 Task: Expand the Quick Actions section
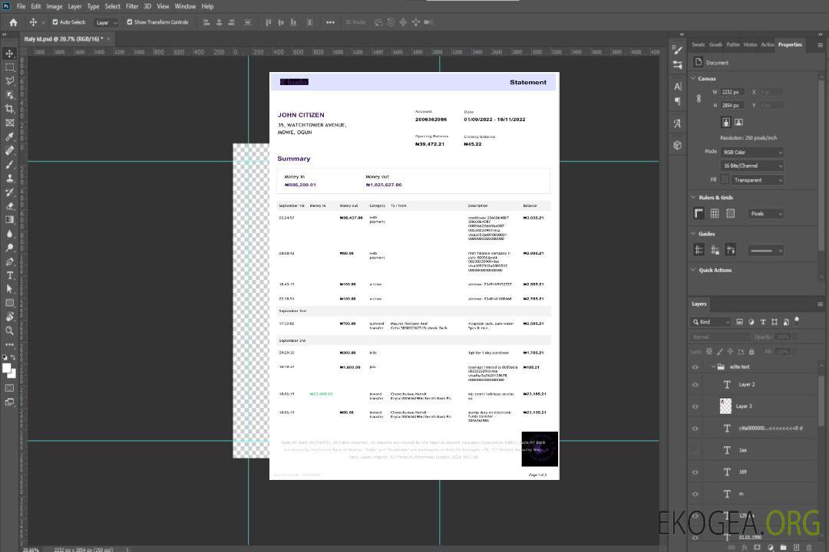[693, 270]
